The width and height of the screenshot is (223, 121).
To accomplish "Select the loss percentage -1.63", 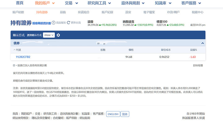I will tap(193, 57).
